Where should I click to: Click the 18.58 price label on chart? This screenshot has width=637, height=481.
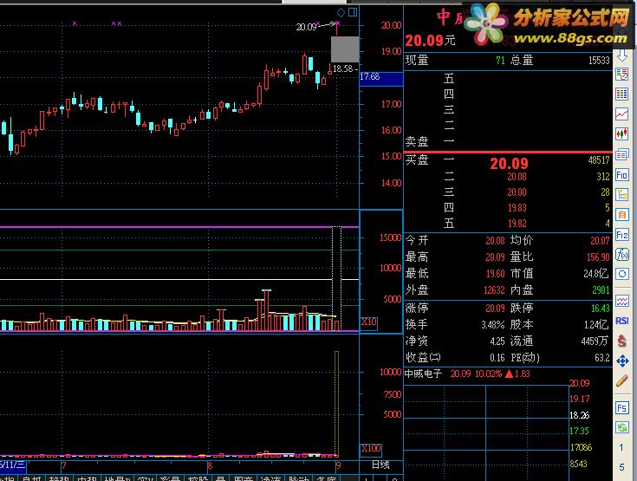pyautogui.click(x=343, y=68)
